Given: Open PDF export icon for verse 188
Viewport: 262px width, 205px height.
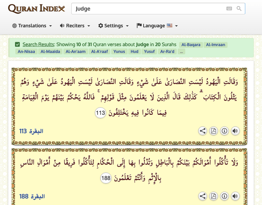Looking at the screenshot, I should tap(213, 196).
